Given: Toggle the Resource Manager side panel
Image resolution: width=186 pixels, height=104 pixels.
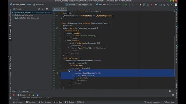Looking at the screenshot, I should 10,17.
